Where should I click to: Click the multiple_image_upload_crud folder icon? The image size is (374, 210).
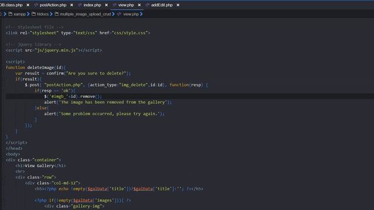57,14
